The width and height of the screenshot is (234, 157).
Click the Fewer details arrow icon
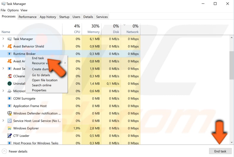(4, 151)
